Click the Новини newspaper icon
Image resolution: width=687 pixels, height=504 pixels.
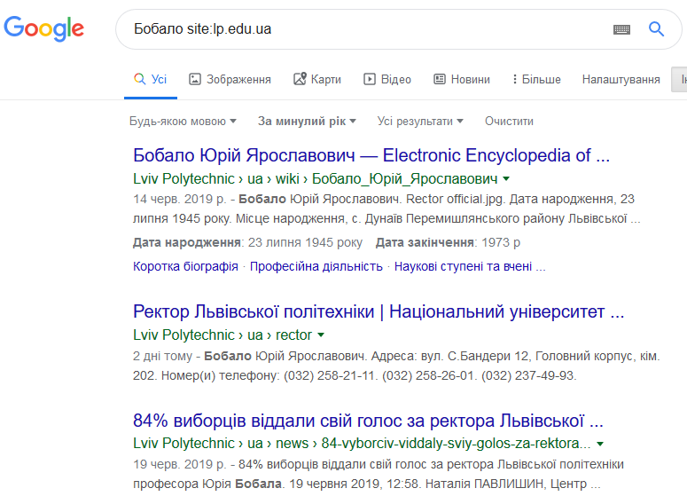click(x=440, y=79)
